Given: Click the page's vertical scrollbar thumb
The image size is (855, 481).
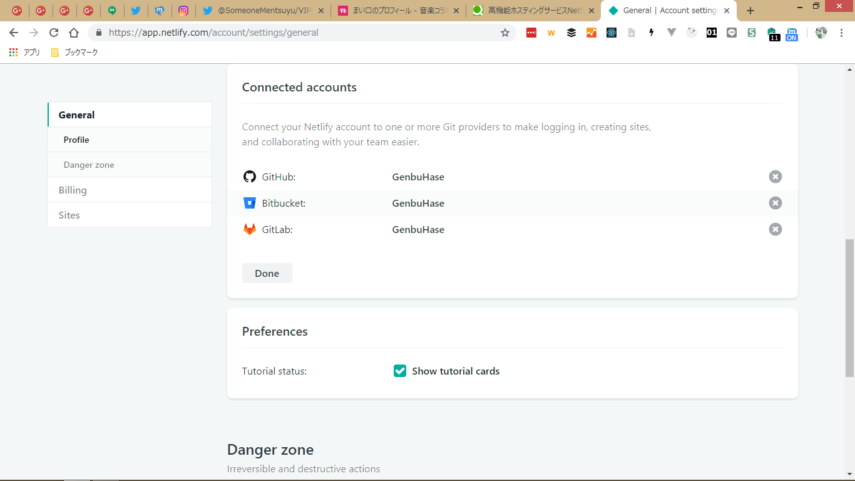Looking at the screenshot, I should coord(849,307).
